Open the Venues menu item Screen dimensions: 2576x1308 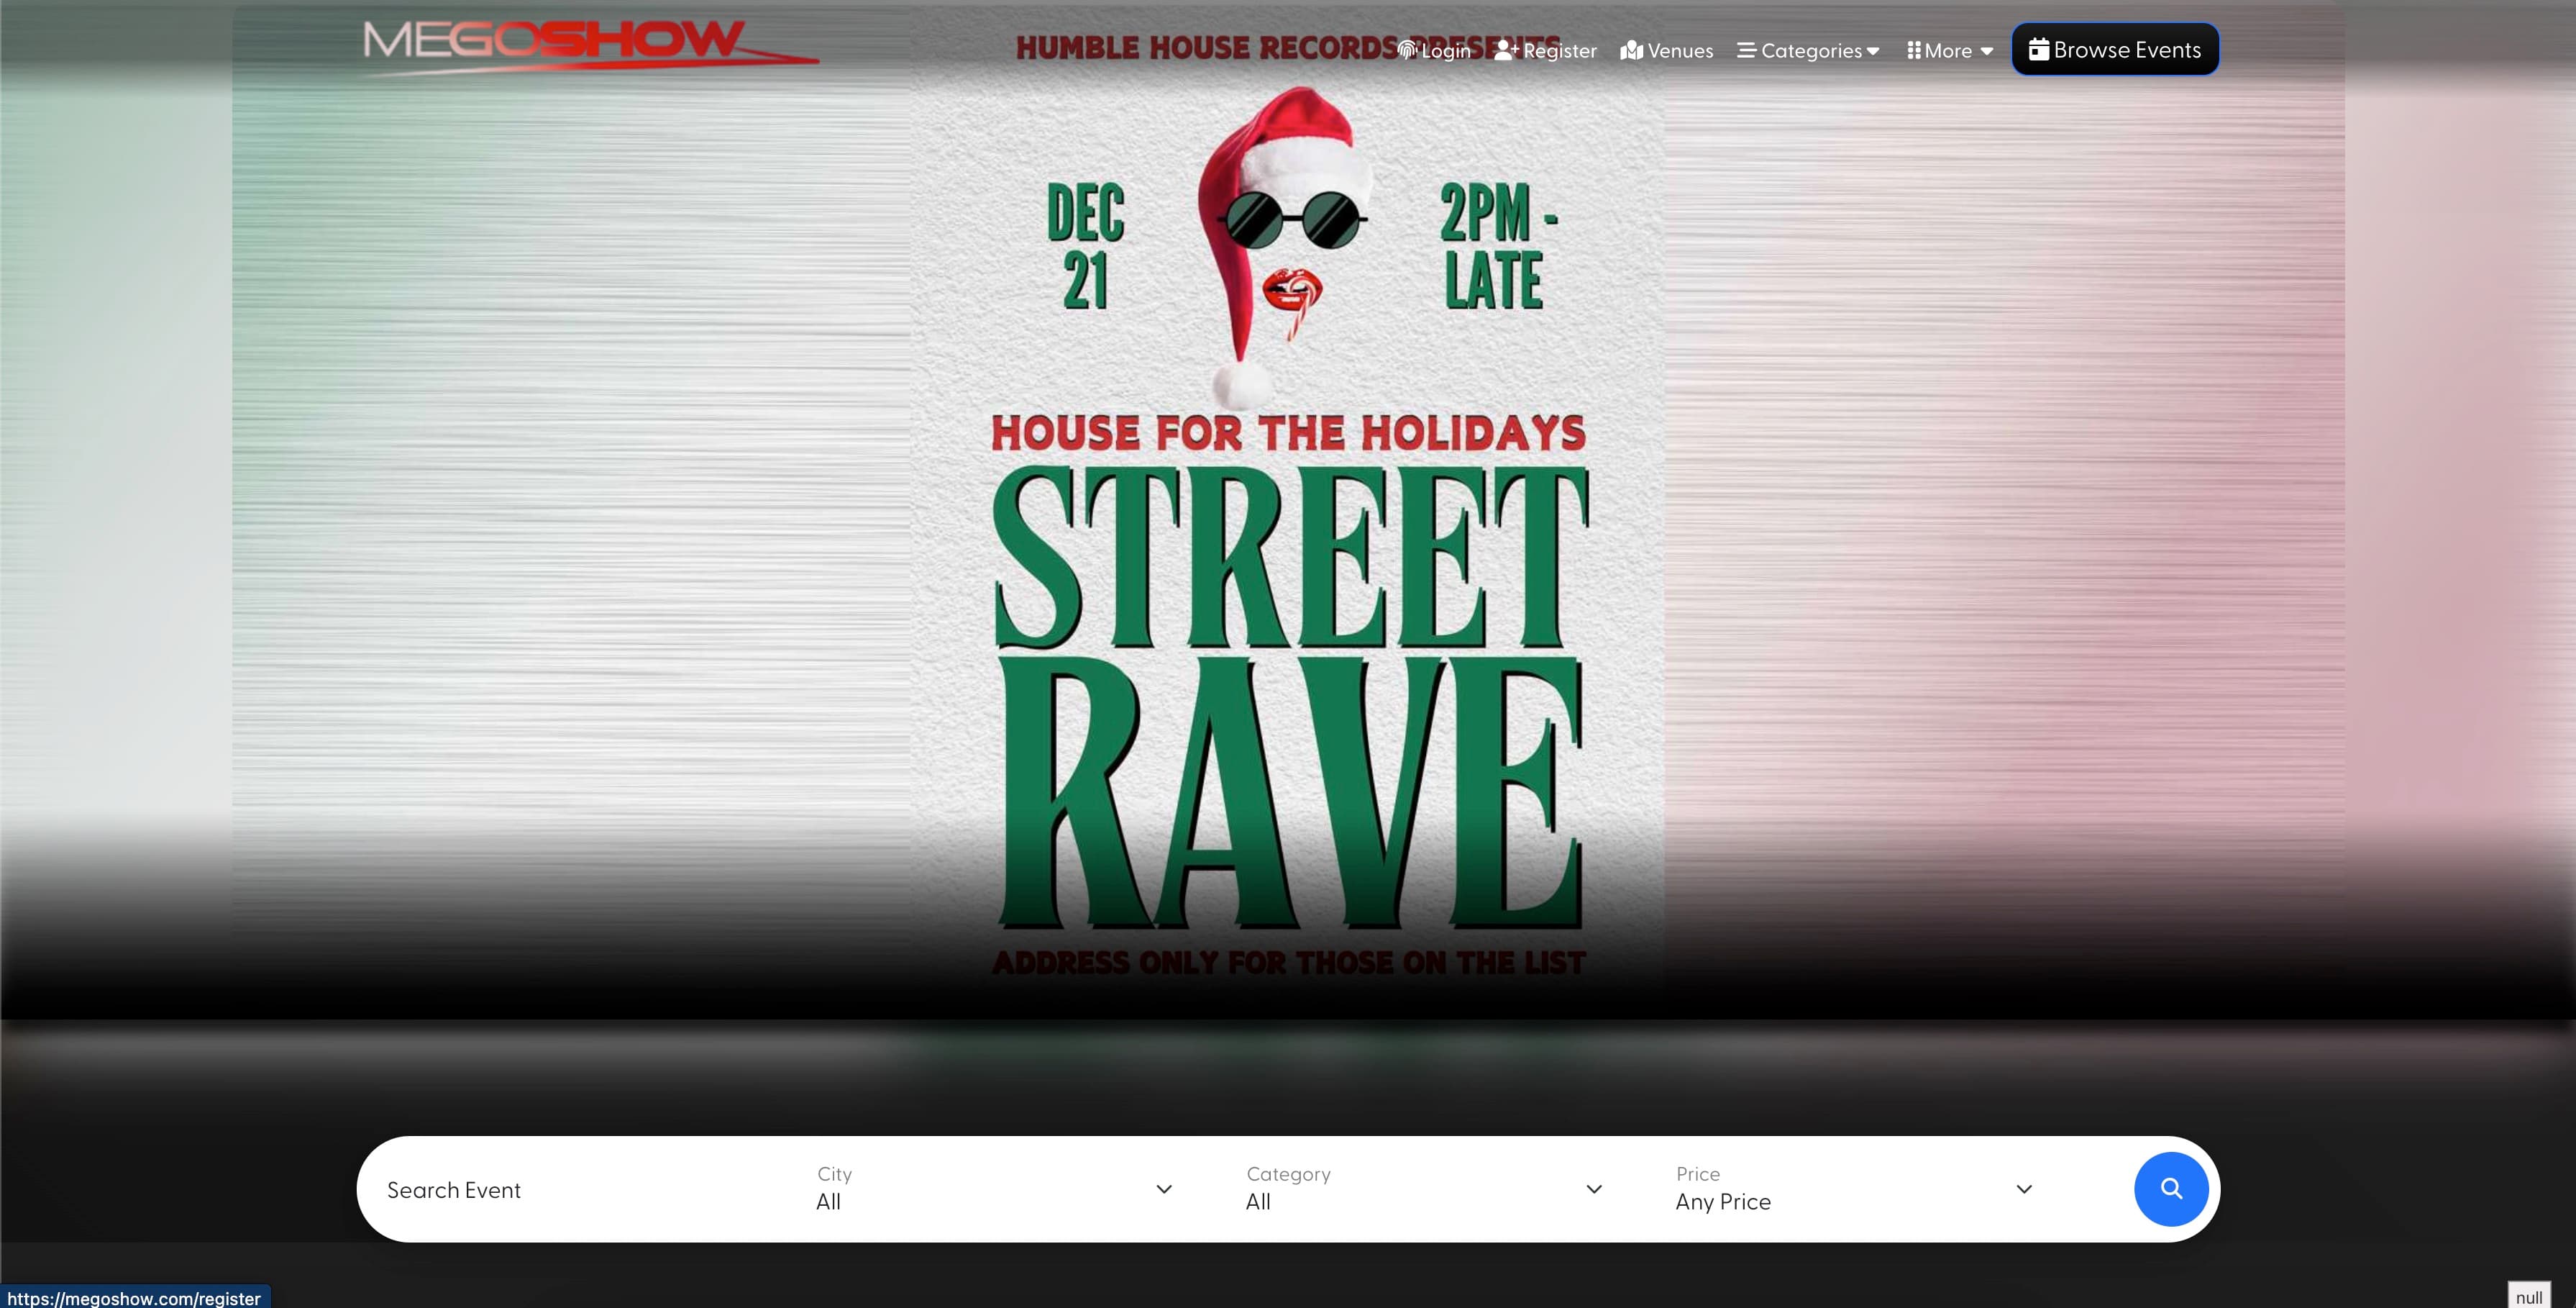pyautogui.click(x=1680, y=51)
